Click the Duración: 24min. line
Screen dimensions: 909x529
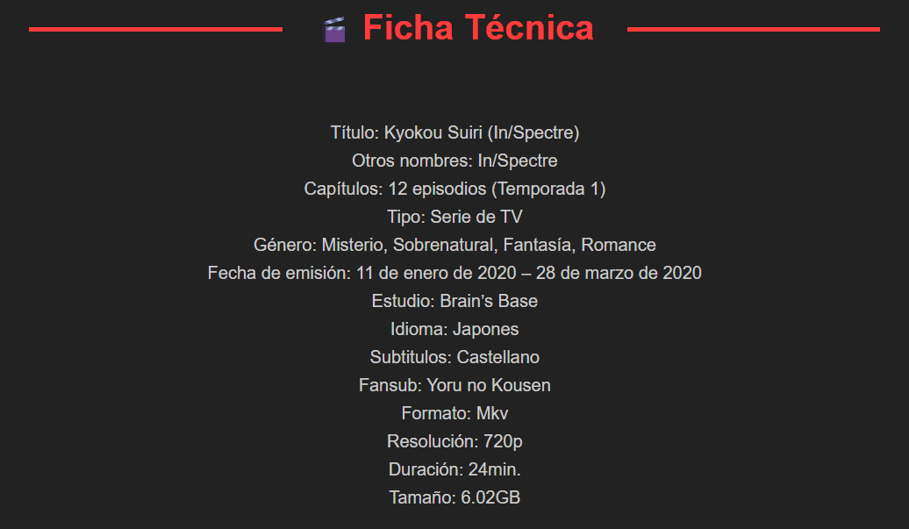[454, 470]
